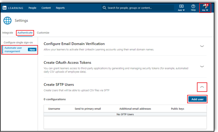This screenshot has width=218, height=132.
Task: Open the Reports menu
Action: [60, 8]
